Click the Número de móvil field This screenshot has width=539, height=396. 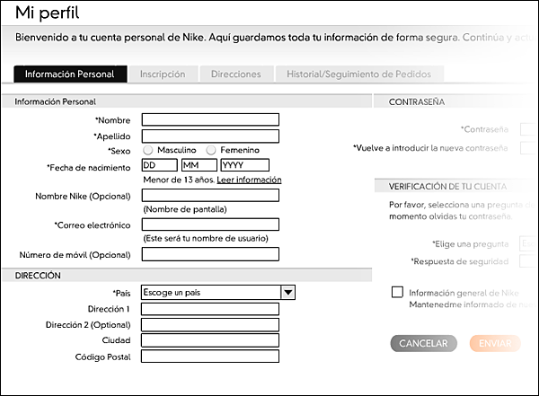[x=210, y=254]
